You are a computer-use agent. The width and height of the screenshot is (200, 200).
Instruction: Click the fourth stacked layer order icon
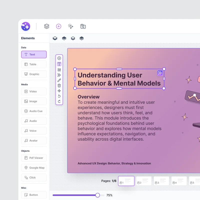[81, 38]
